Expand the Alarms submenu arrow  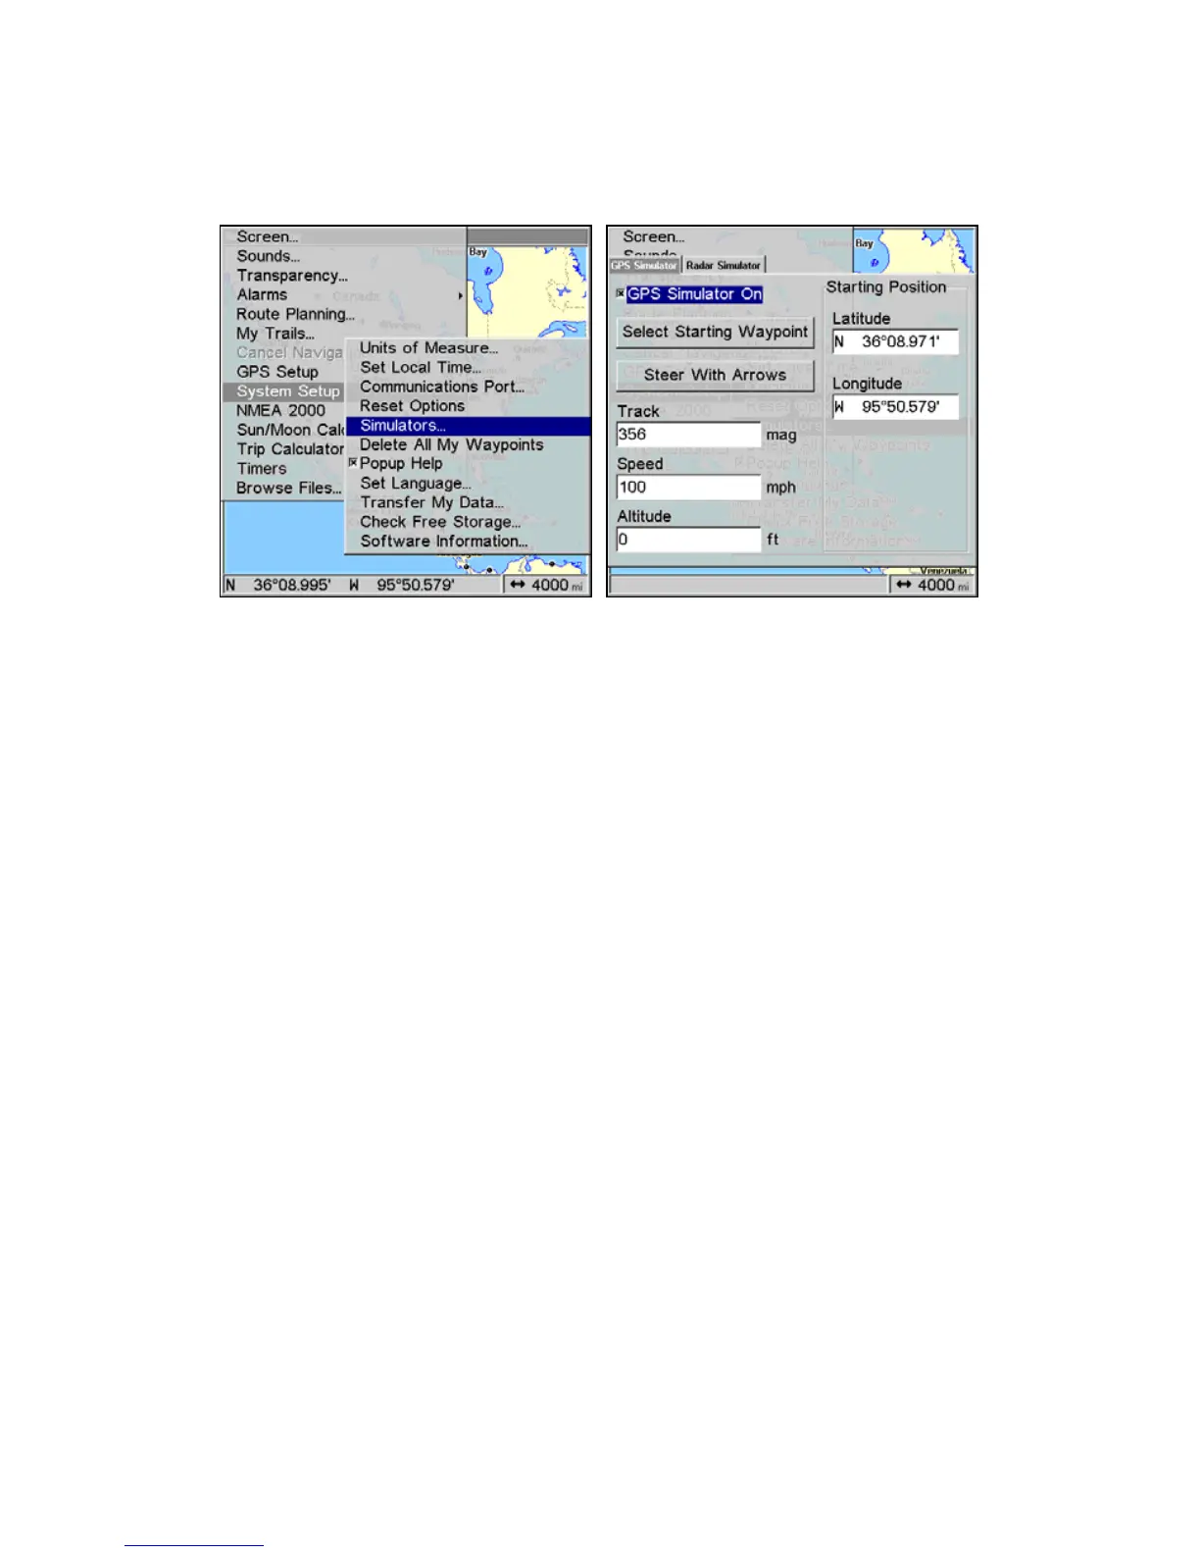coord(460,295)
